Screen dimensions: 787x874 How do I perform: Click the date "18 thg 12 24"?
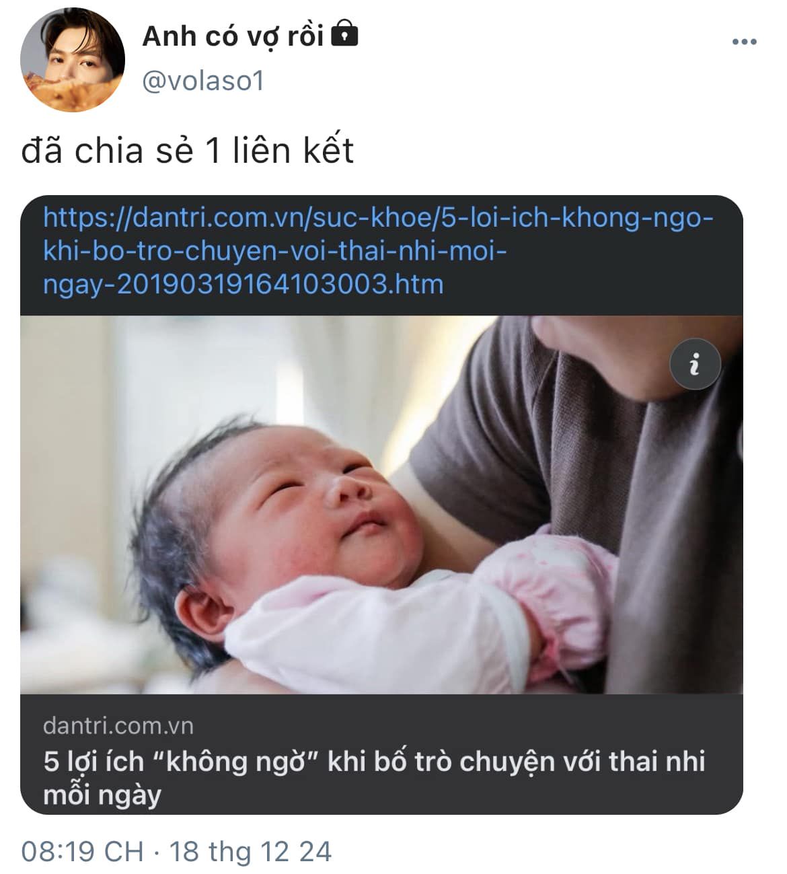tap(250, 851)
